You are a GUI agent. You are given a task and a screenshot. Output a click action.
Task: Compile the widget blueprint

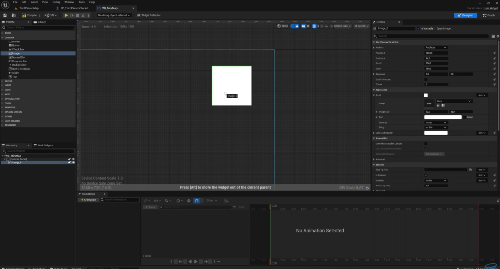click(x=29, y=15)
